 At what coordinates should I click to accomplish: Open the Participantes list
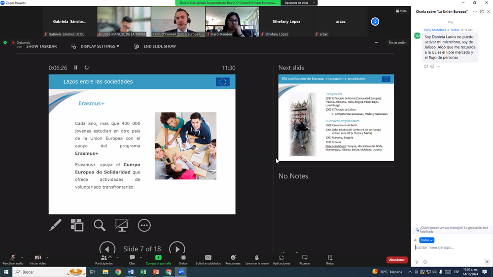(104, 259)
